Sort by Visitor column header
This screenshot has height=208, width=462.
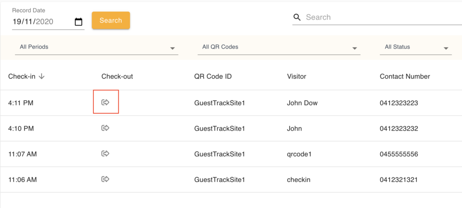click(296, 77)
